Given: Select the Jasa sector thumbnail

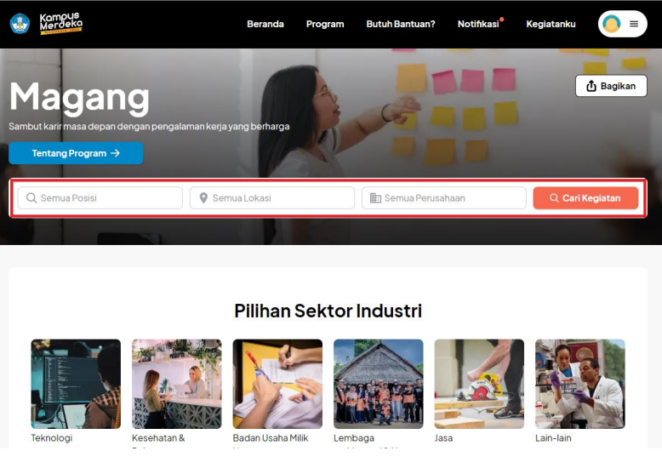Looking at the screenshot, I should click(479, 384).
